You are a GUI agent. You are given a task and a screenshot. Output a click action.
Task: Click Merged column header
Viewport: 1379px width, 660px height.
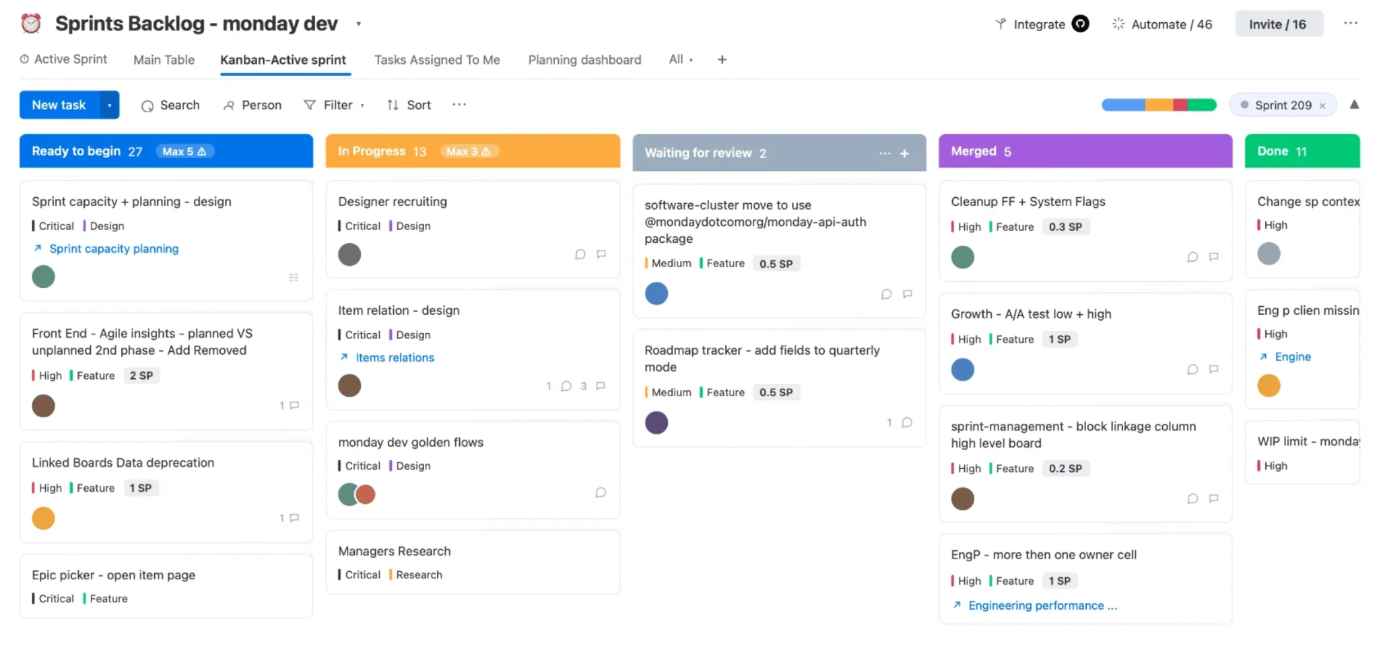point(1085,151)
